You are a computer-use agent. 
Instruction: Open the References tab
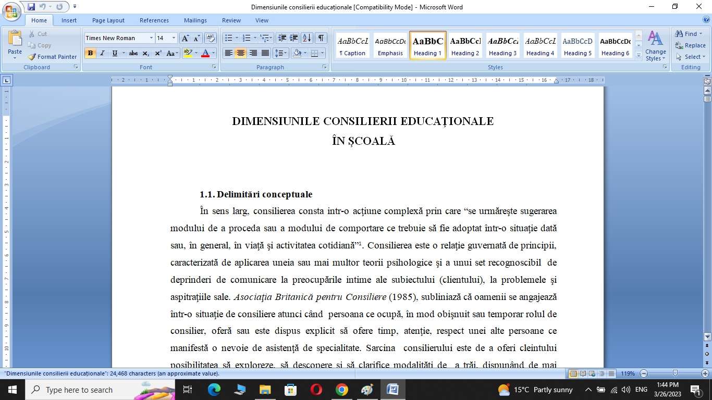pyautogui.click(x=154, y=20)
